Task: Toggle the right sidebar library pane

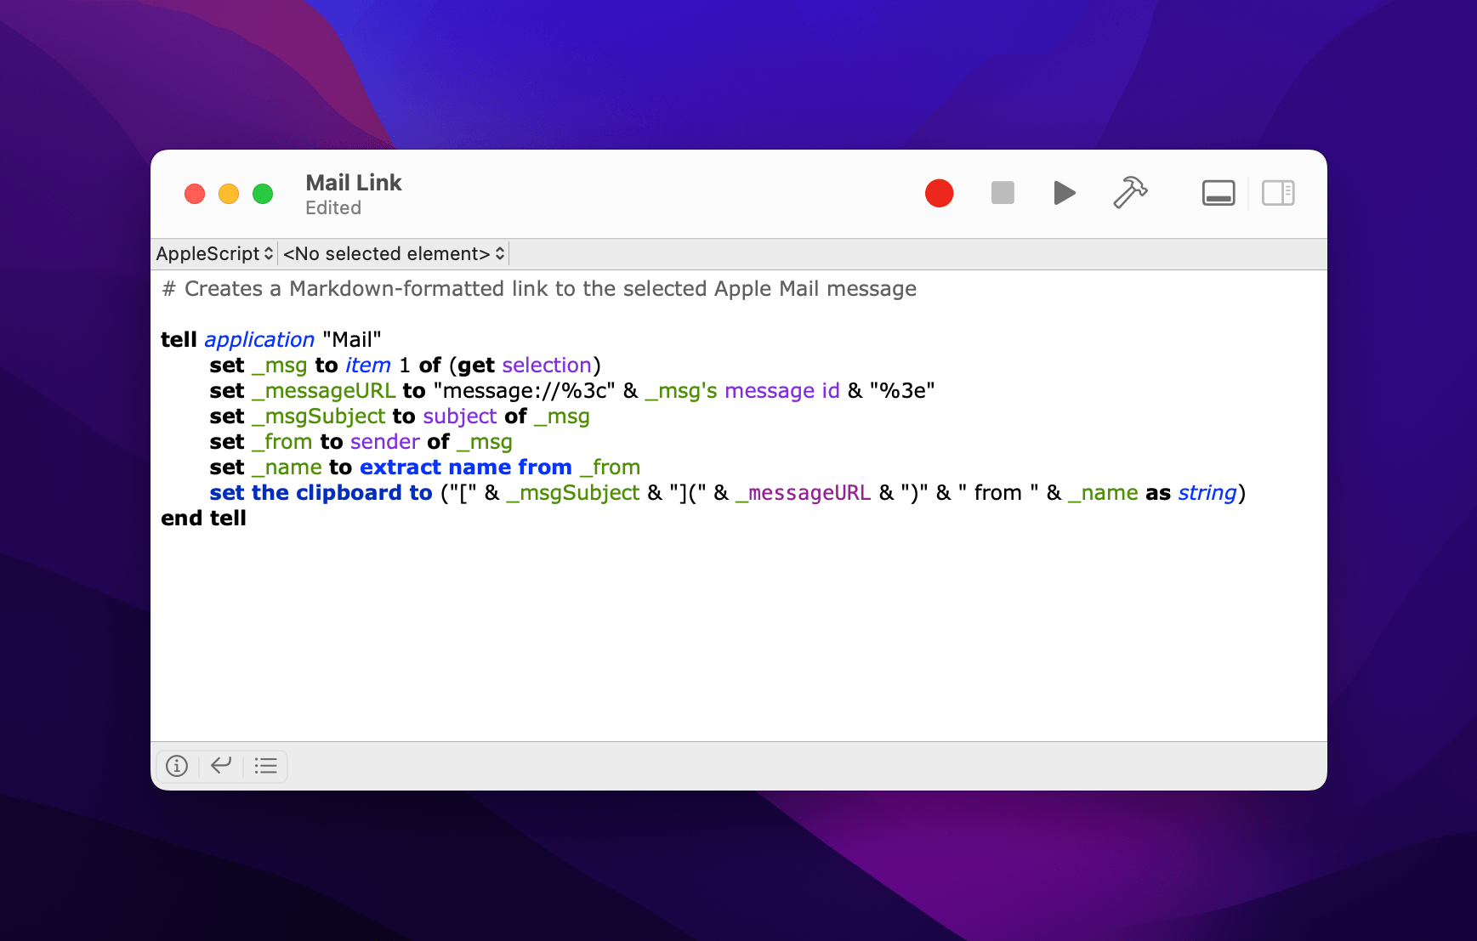Action: (x=1278, y=193)
